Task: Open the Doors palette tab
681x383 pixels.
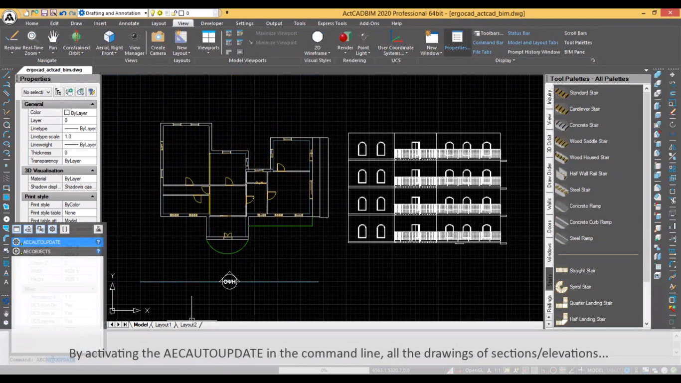Action: pyautogui.click(x=549, y=227)
